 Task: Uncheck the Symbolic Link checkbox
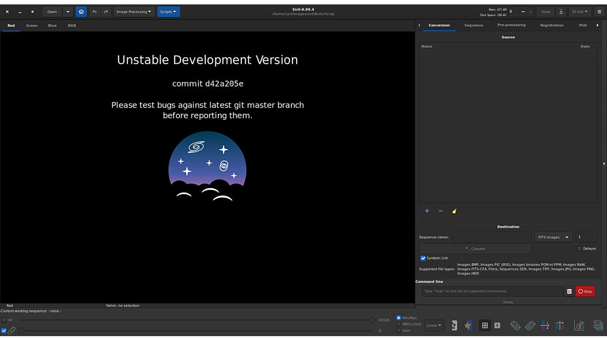[423, 258]
